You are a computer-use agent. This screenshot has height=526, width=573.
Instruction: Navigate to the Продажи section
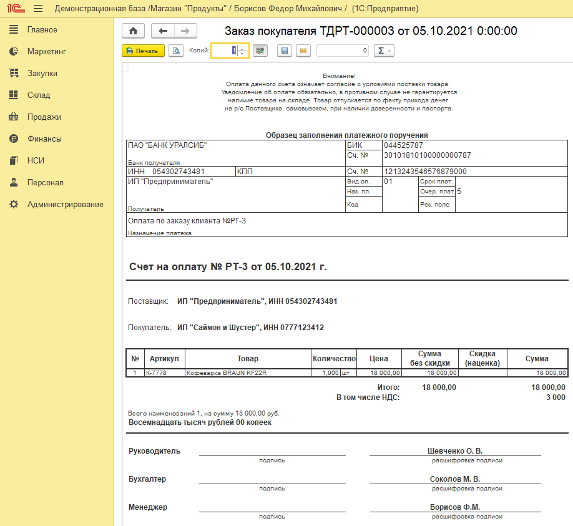click(x=44, y=117)
